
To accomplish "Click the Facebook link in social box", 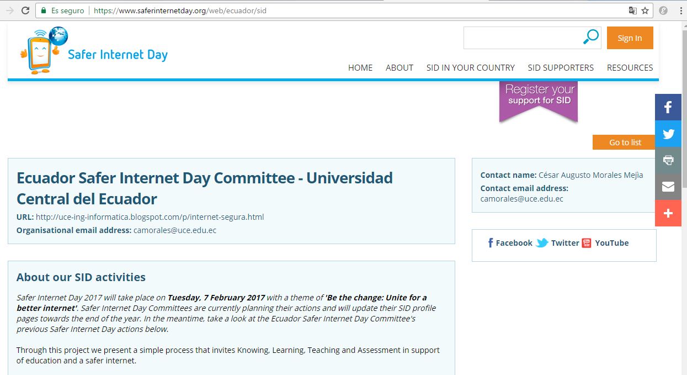I will tap(510, 243).
